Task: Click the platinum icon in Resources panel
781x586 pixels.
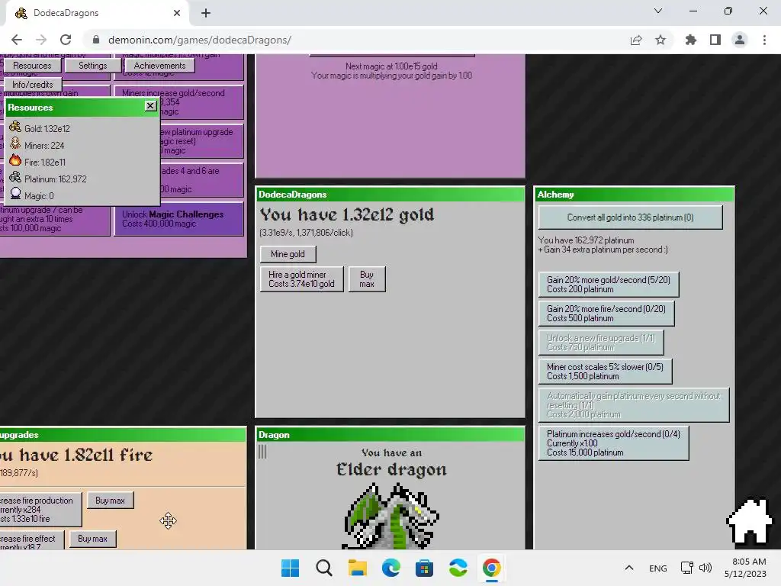Action: [x=15, y=177]
